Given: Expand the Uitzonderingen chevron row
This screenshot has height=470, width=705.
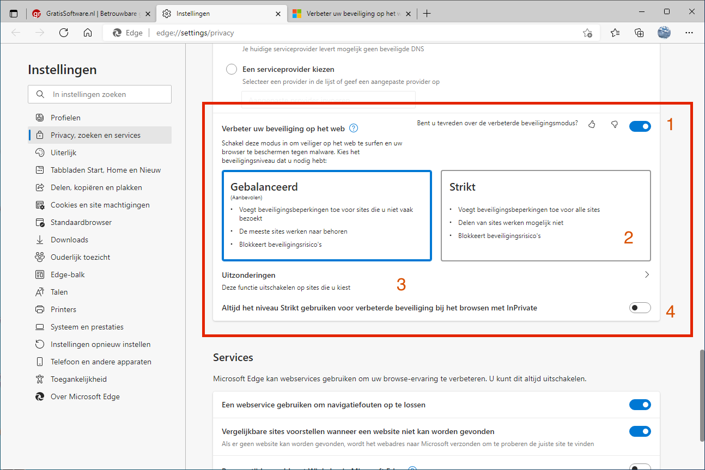Looking at the screenshot, I should point(647,275).
